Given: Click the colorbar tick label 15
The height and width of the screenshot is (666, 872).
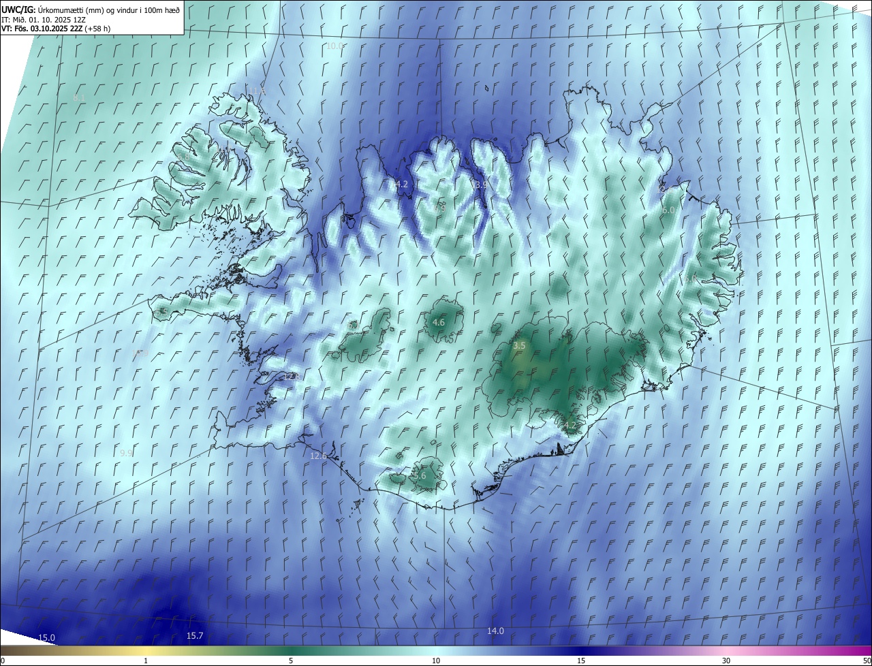Looking at the screenshot, I should (x=581, y=661).
